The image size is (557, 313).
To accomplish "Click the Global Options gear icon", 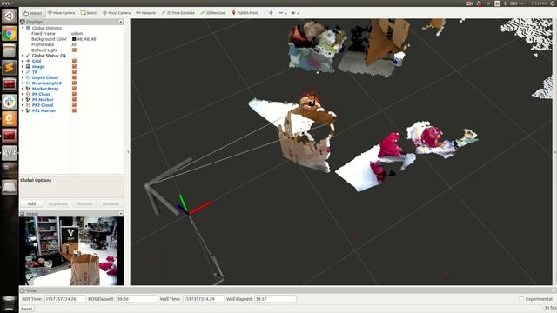I will tap(28, 28).
